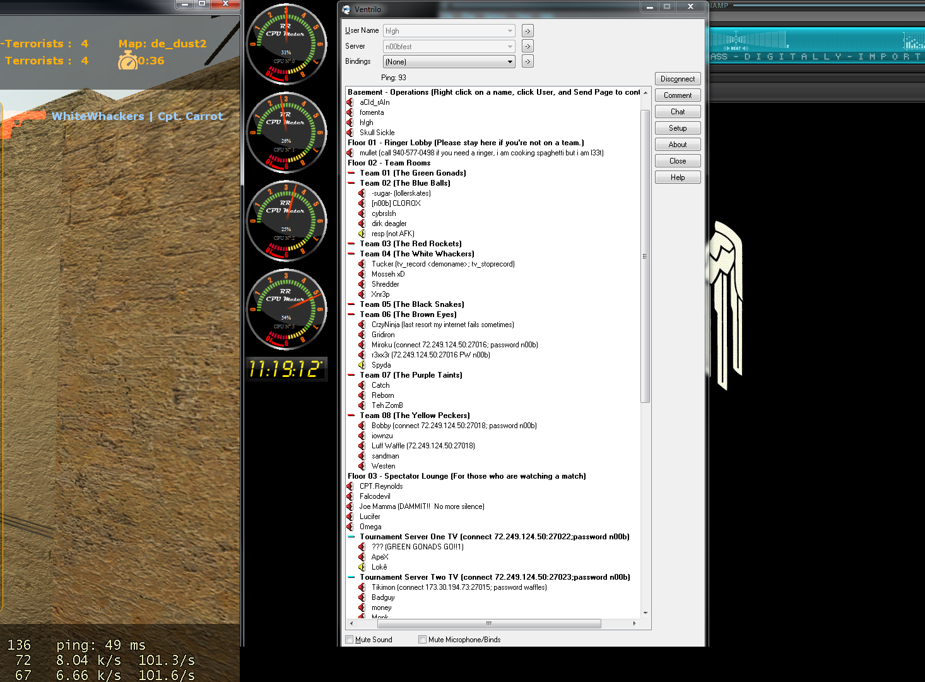This screenshot has width=925, height=682.
Task: Click the speaker icon beside ApeX
Action: (362, 557)
